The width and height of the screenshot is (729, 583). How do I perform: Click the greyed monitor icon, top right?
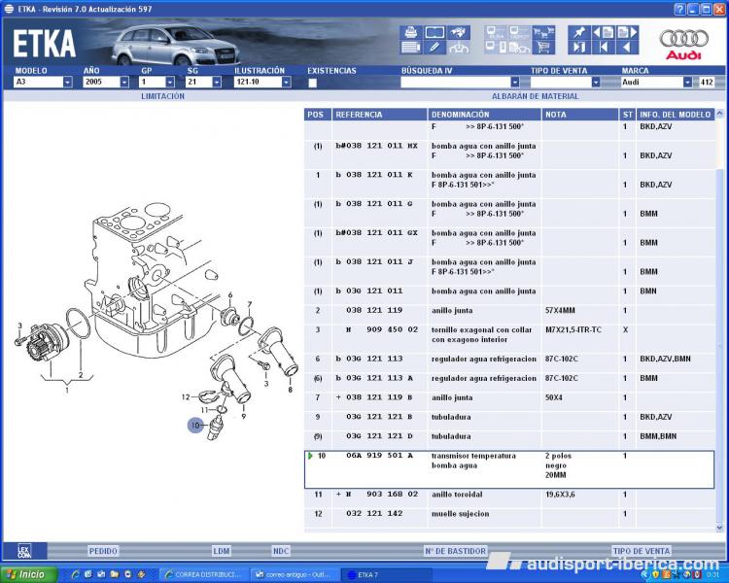519,32
